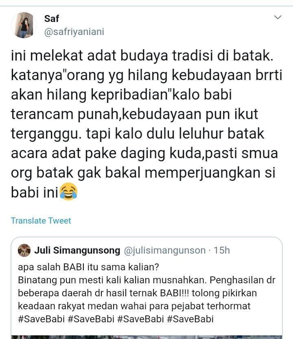This screenshot has height=339, width=293.
Task: Tap the crying-laughing emoji in the tweet
Action: [x=68, y=191]
